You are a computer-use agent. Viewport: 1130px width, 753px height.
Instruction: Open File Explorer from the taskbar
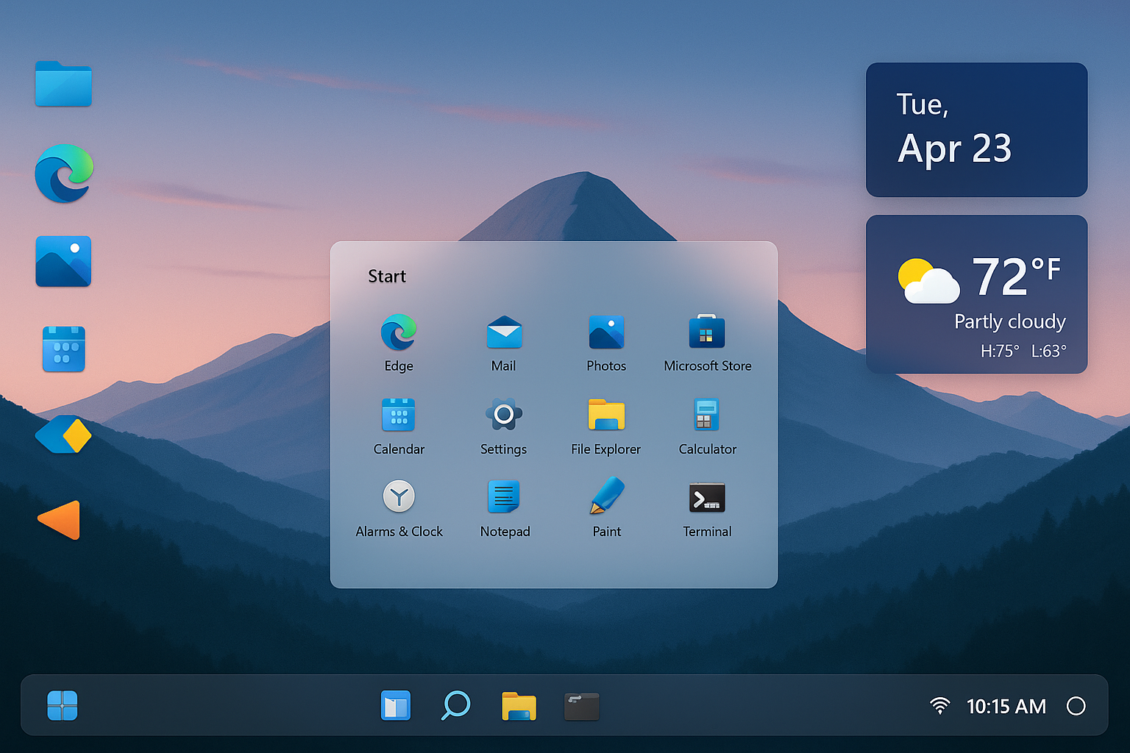coord(519,706)
